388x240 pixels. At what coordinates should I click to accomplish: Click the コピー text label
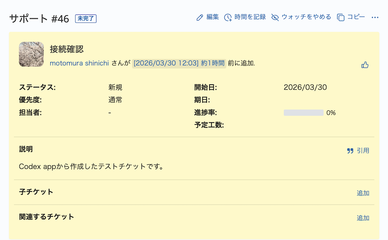pos(356,17)
